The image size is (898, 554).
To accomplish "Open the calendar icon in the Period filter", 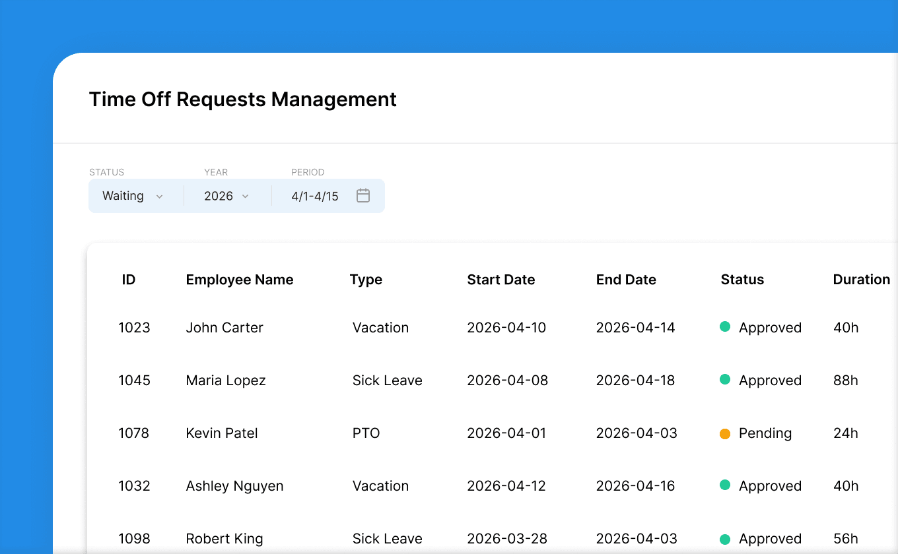I will click(363, 195).
